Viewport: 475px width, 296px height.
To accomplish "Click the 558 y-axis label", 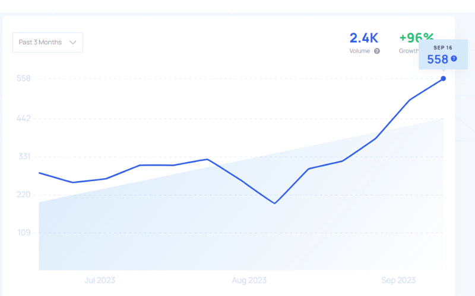I will (x=23, y=79).
